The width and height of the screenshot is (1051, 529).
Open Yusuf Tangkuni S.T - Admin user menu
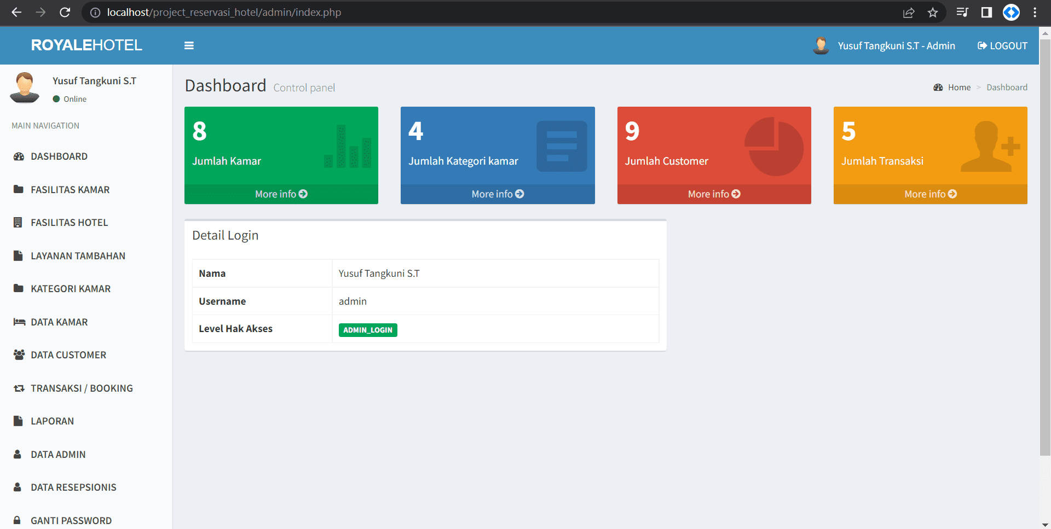click(896, 46)
